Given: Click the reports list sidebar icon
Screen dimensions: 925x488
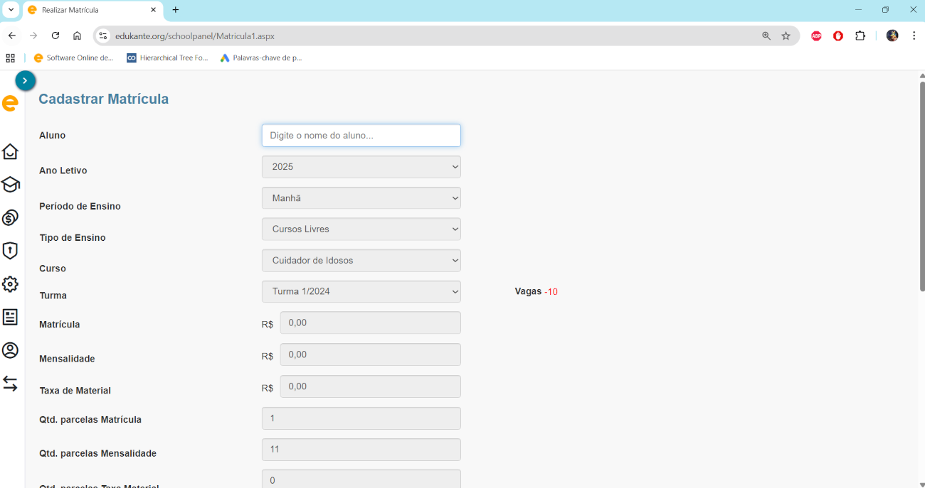Looking at the screenshot, I should pos(10,317).
